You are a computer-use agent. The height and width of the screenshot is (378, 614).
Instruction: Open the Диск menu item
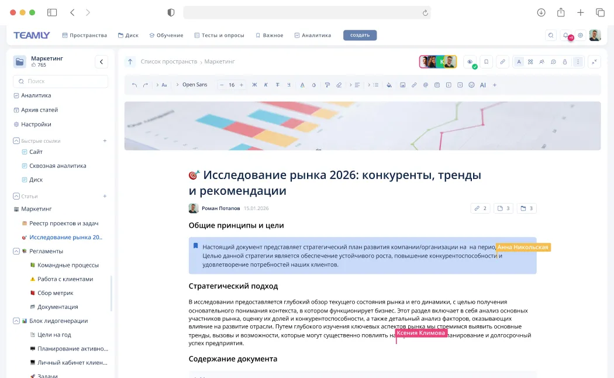(128, 35)
